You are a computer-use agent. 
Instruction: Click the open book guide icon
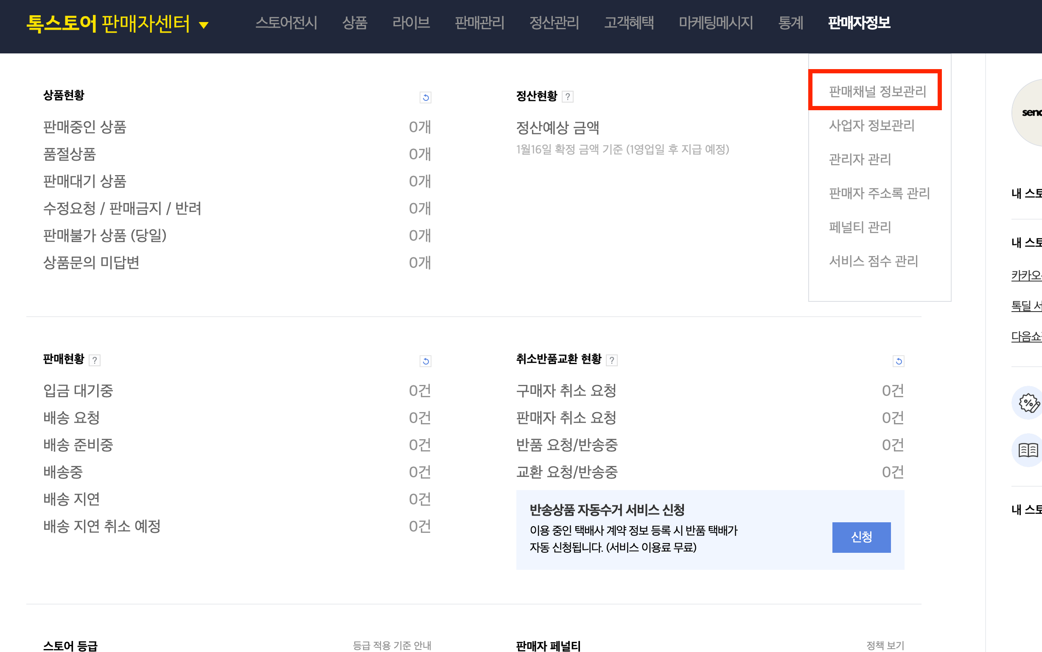tap(1028, 450)
